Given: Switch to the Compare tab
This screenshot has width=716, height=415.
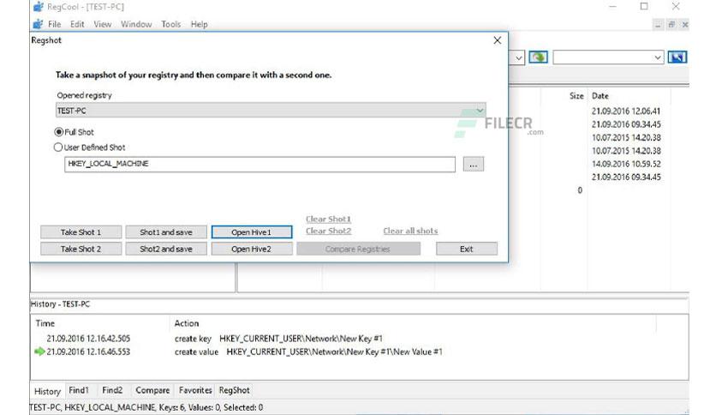Looking at the screenshot, I should 152,390.
